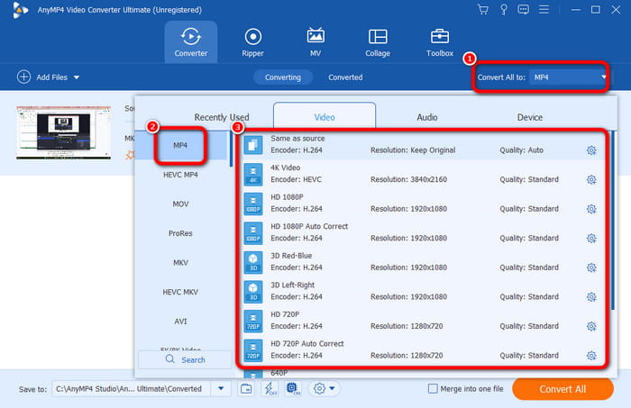The height and width of the screenshot is (408, 631).
Task: Select HEVC MP4 format
Action: pyautogui.click(x=180, y=175)
